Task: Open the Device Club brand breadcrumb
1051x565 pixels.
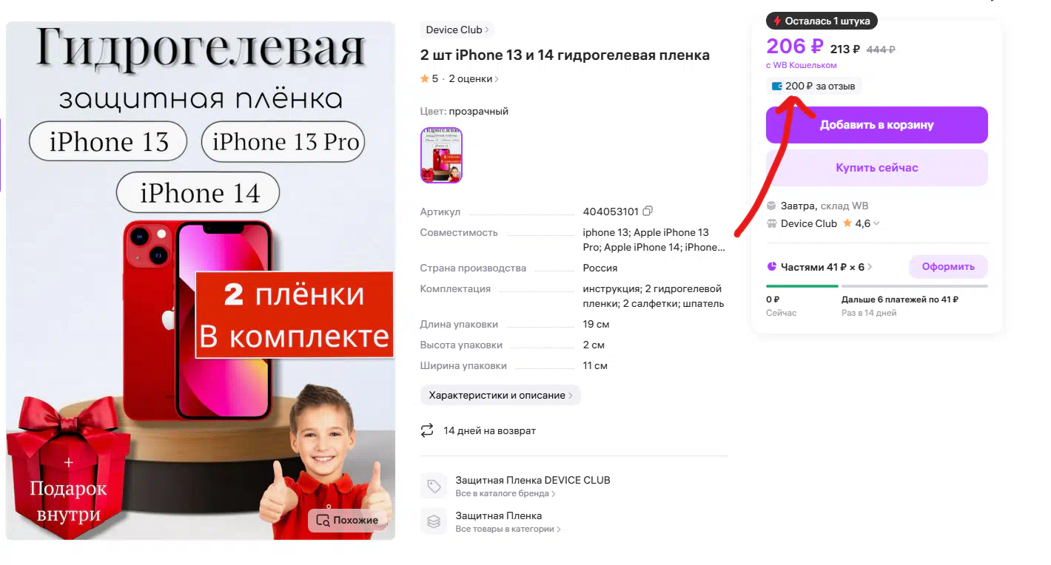Action: pyautogui.click(x=457, y=30)
